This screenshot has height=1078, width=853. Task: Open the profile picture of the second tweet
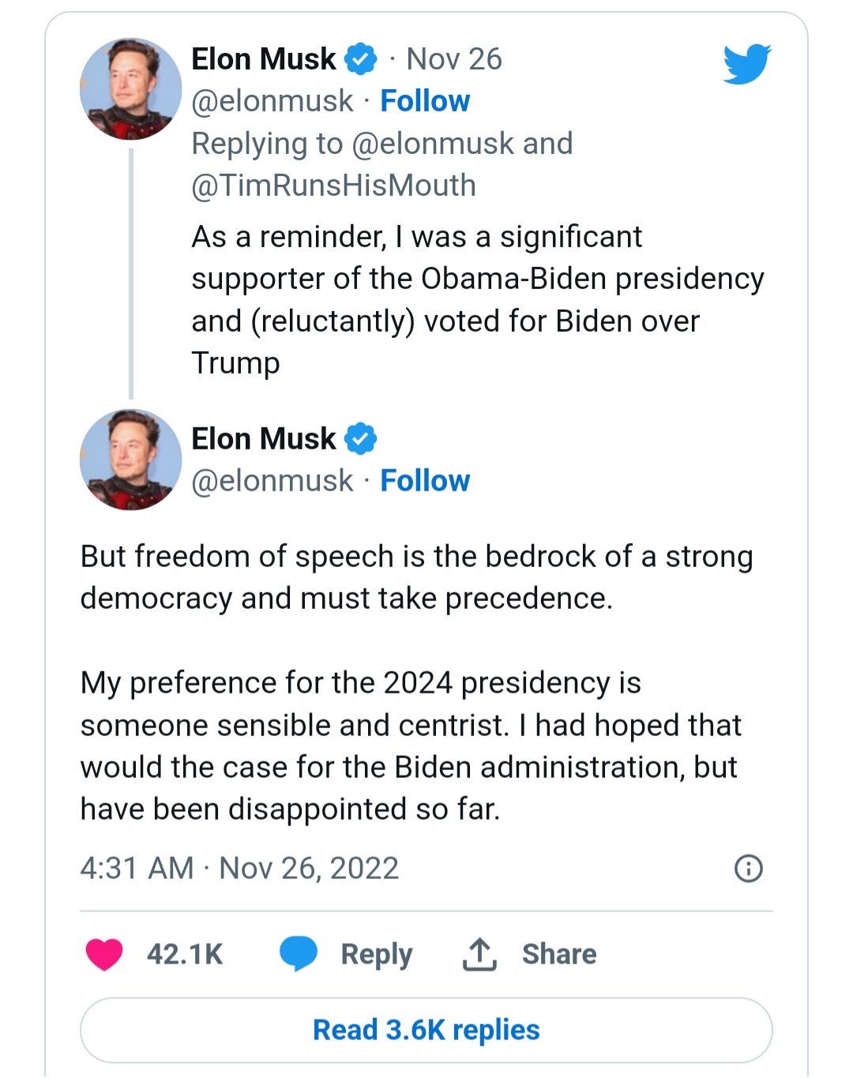[x=130, y=459]
